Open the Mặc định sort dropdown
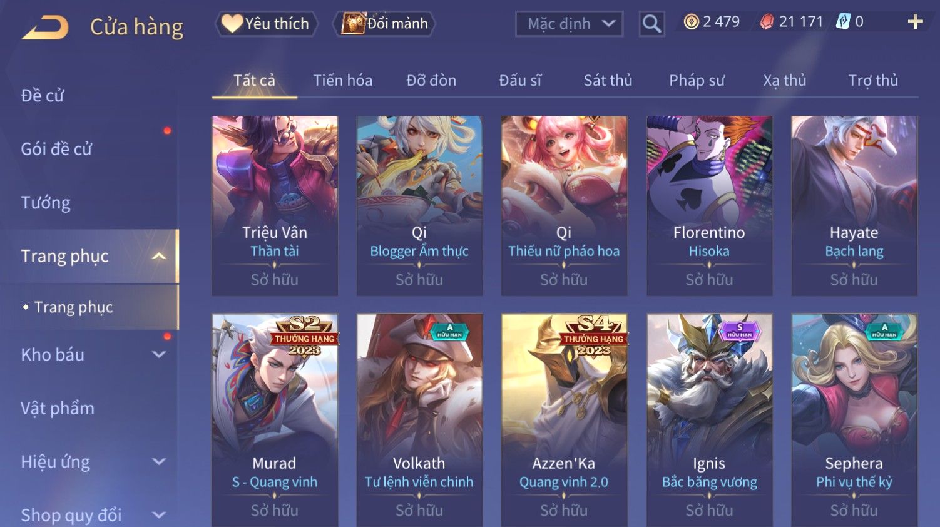This screenshot has width=940, height=527. tap(569, 24)
